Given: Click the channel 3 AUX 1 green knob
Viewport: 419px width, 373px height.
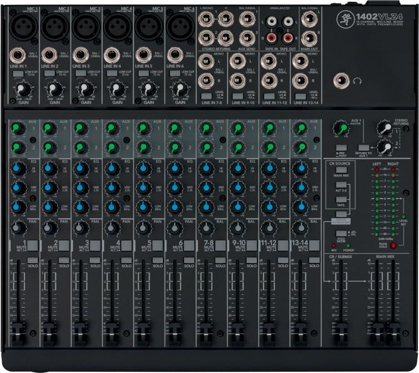Looking at the screenshot, I should click(81, 129).
